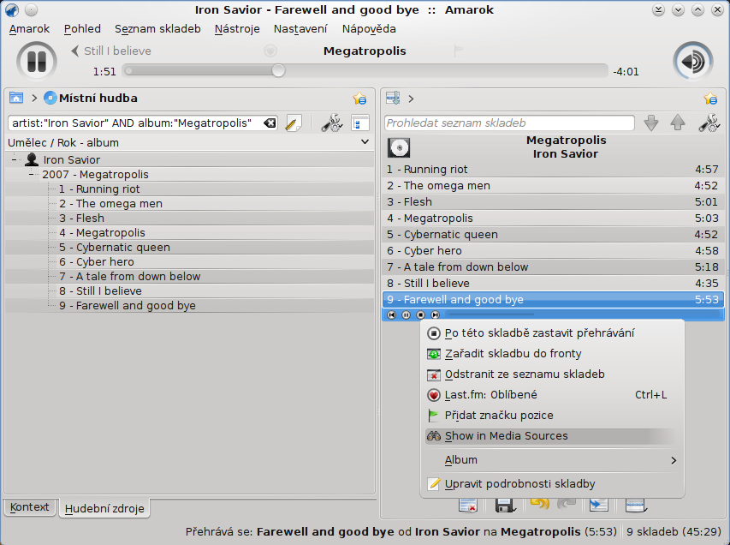Pause playback with the main pause button
This screenshot has width=730, height=545.
(37, 61)
